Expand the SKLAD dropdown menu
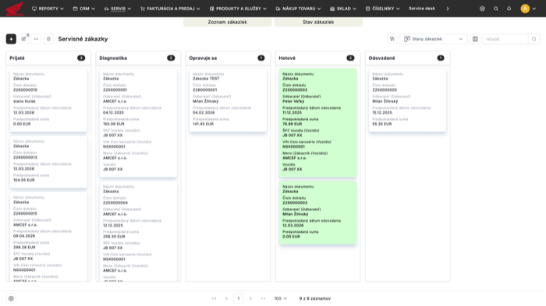 [x=343, y=9]
